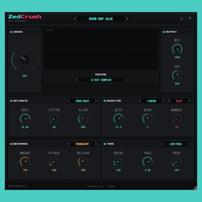Next quantize curve after Linear

pyautogui.click(x=163, y=101)
